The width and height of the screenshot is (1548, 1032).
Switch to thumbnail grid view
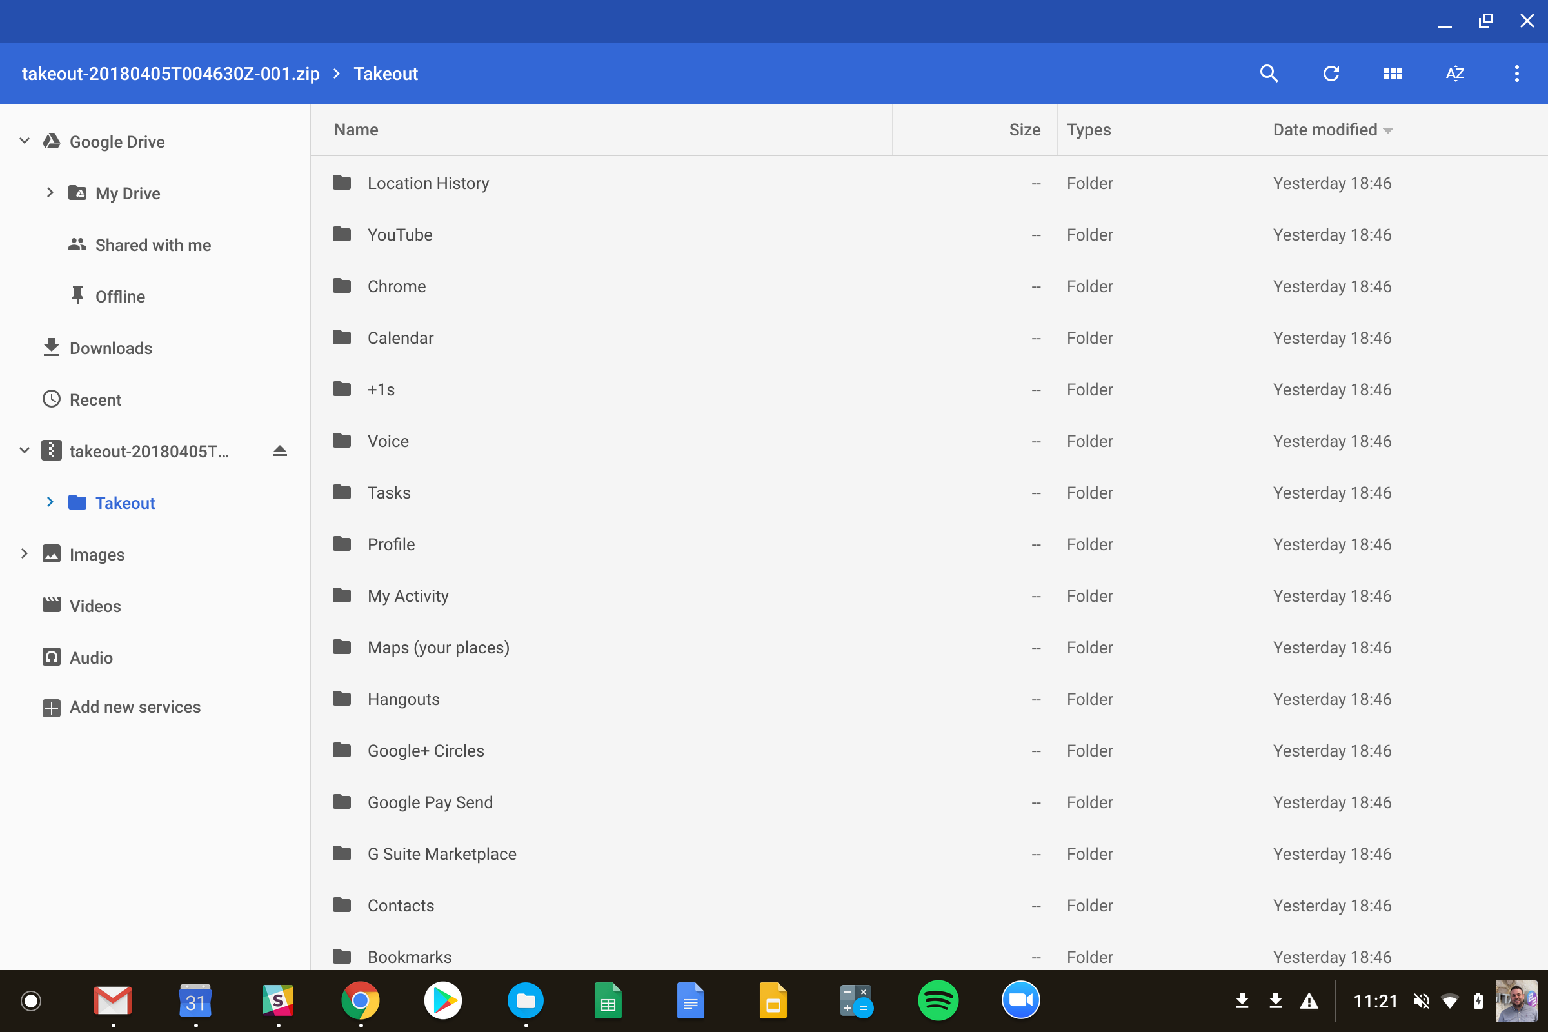1393,74
